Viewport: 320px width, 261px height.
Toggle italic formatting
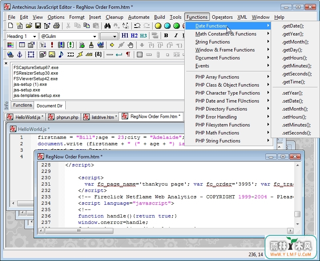pos(176,36)
